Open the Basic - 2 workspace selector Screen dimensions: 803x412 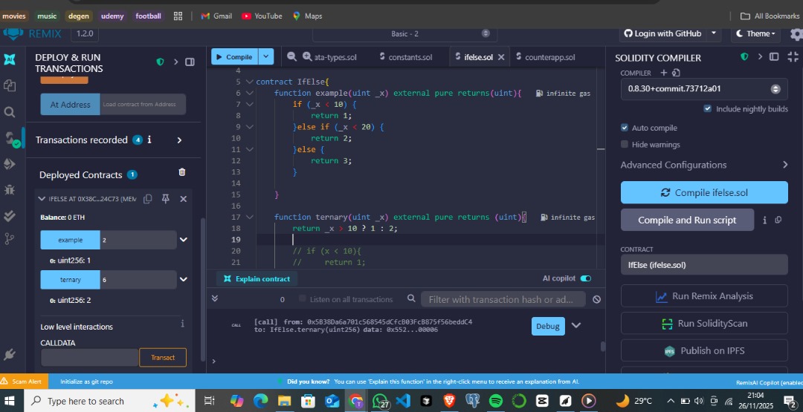coord(404,33)
